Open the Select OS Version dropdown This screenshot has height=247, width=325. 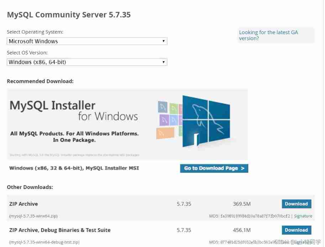point(87,62)
